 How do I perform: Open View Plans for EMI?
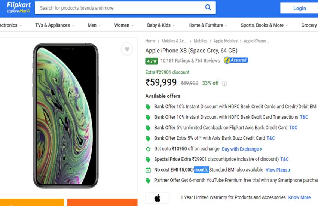278,170
